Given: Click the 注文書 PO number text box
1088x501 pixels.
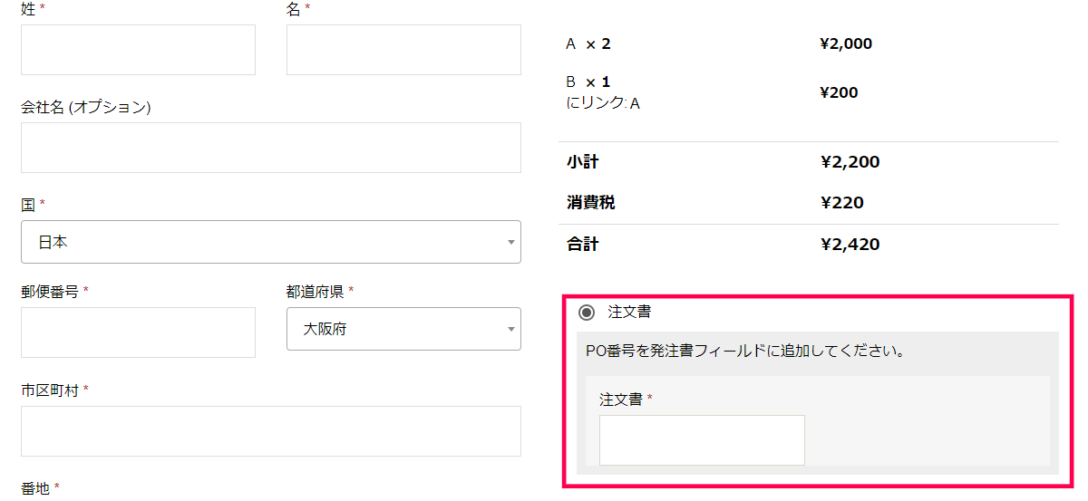Looking at the screenshot, I should [702, 440].
